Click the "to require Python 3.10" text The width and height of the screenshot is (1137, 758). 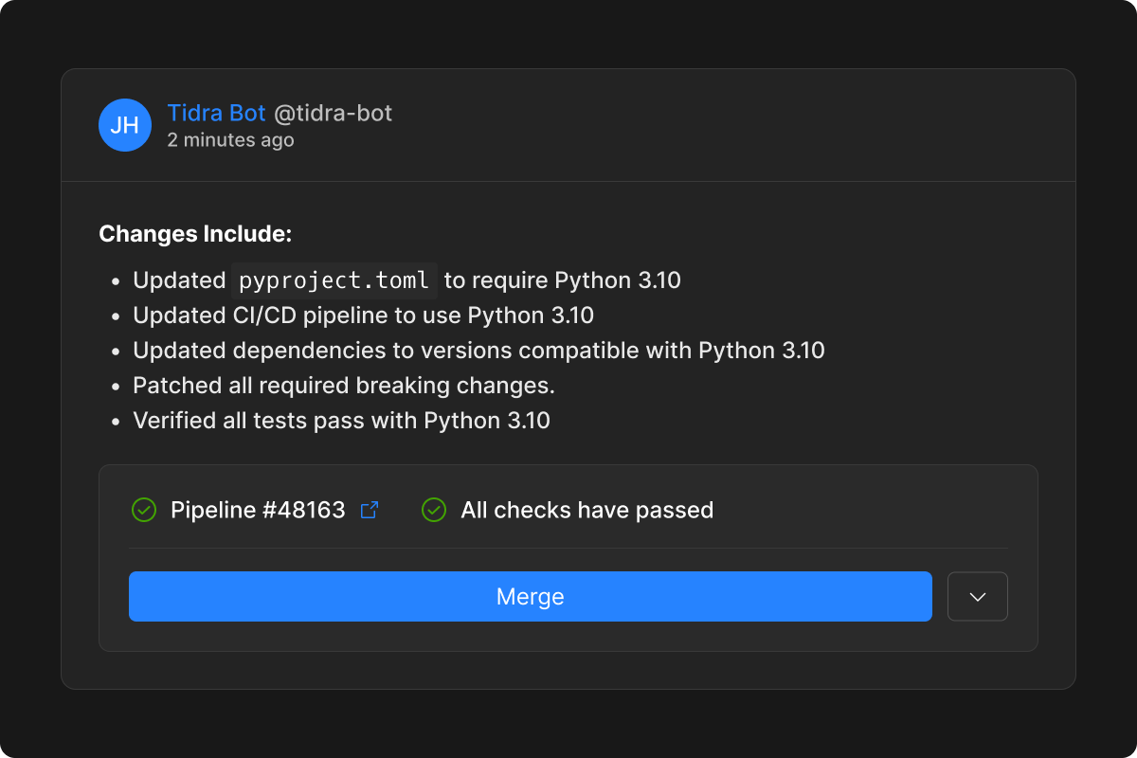pyautogui.click(x=563, y=280)
